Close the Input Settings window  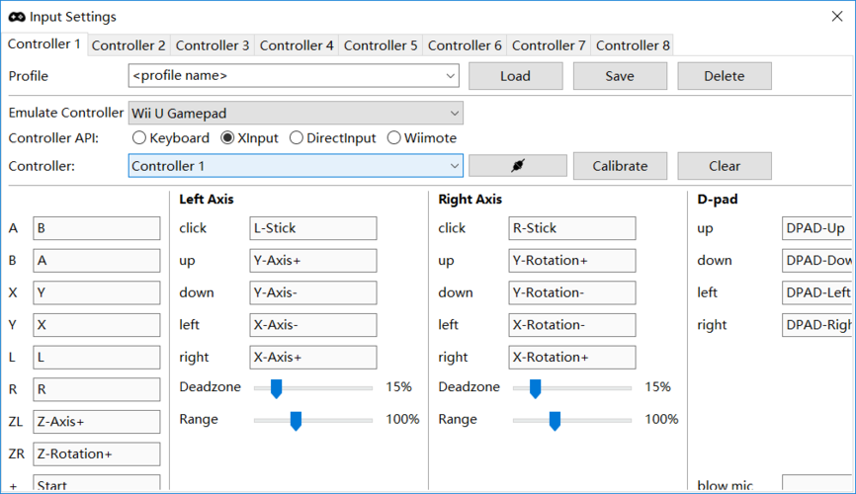pos(837,17)
